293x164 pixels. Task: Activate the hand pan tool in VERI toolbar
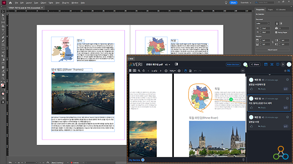185,71
